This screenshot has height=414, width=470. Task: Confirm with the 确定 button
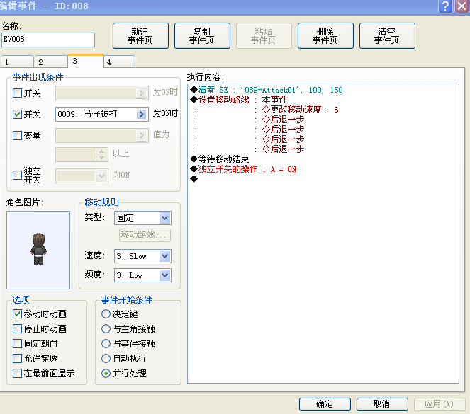tap(325, 404)
